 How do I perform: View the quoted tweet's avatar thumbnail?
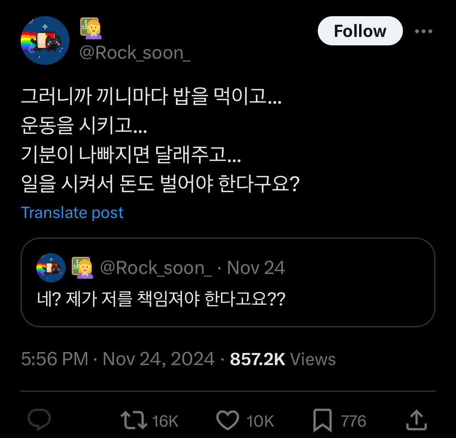coord(50,267)
